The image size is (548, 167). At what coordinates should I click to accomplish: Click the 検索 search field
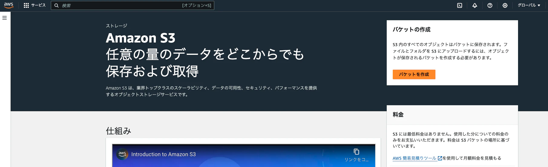(x=133, y=5)
